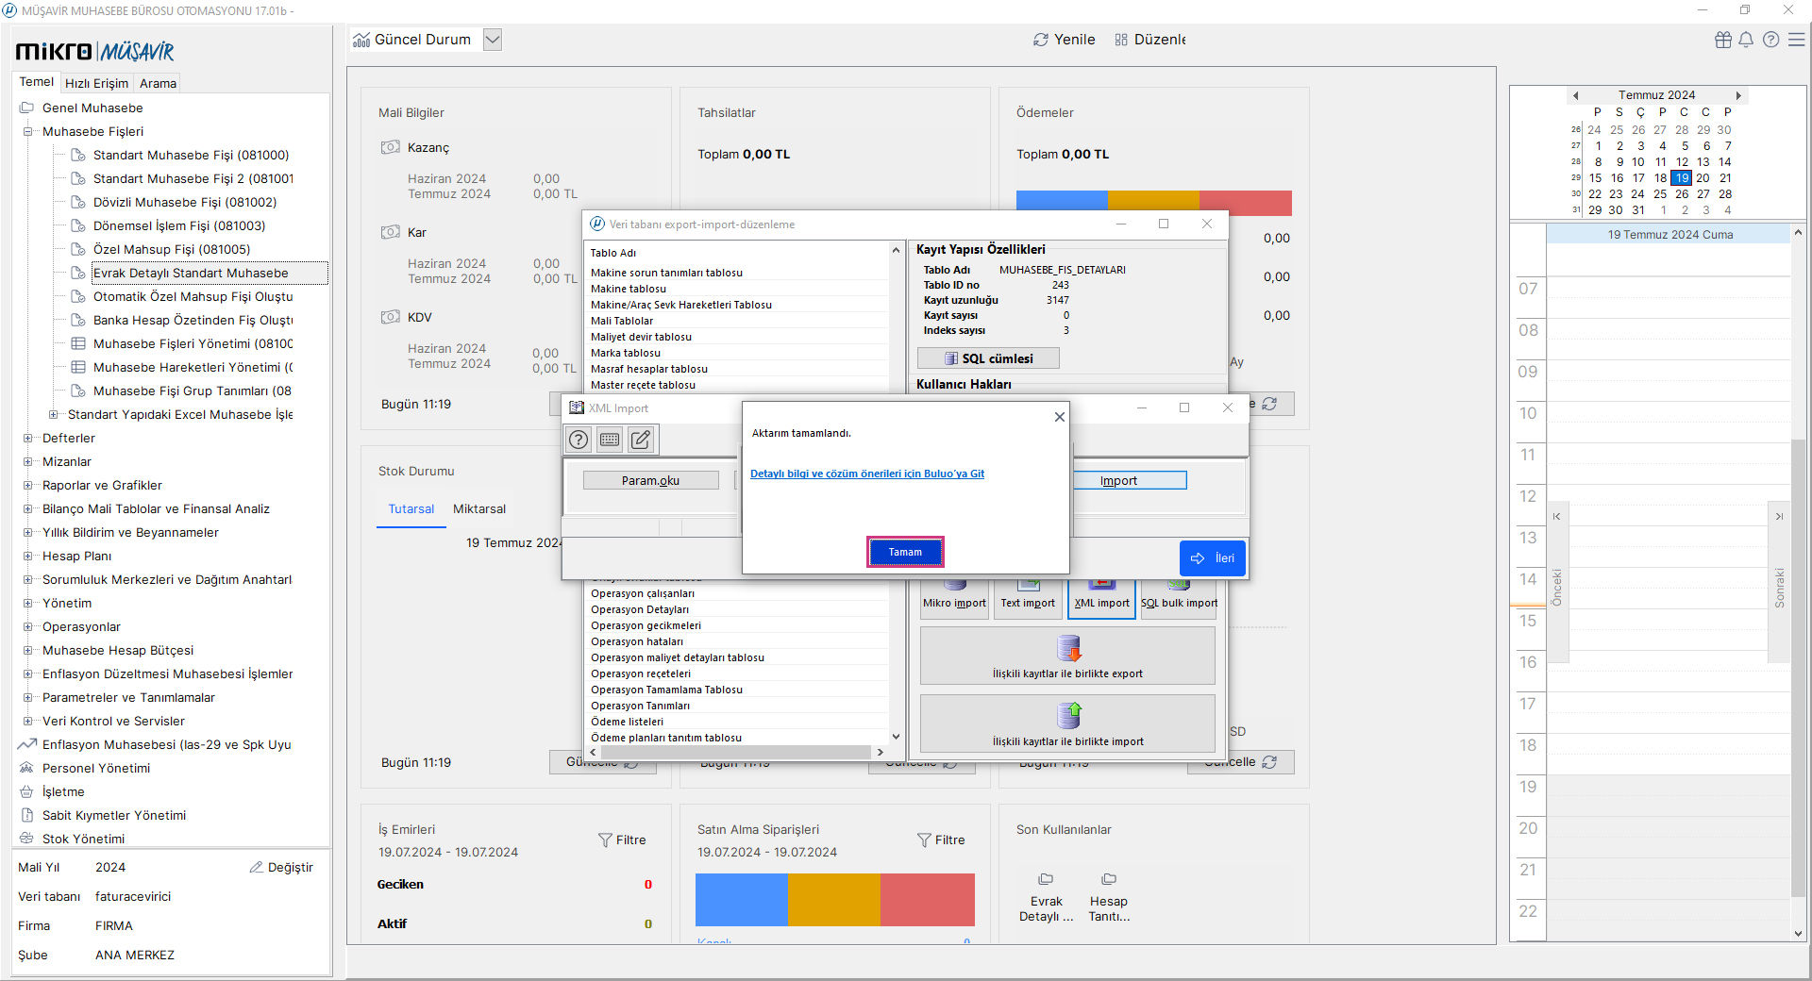Switch to the Miktarsal stock tab

(x=478, y=509)
